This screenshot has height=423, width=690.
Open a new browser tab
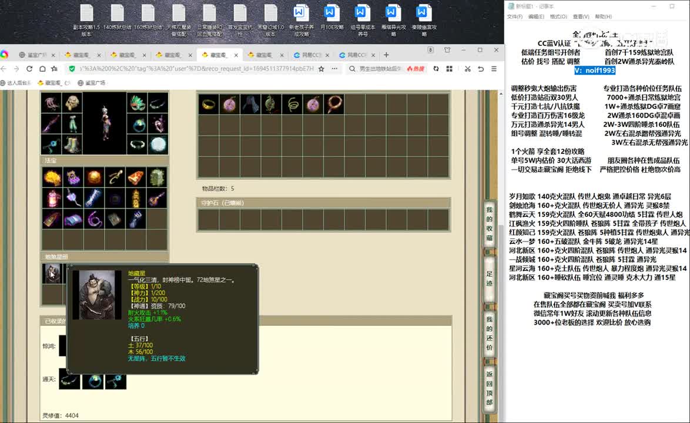click(386, 55)
